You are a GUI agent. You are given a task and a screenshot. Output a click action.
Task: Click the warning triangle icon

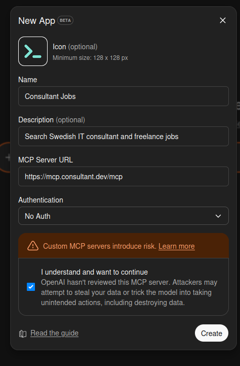tap(33, 246)
